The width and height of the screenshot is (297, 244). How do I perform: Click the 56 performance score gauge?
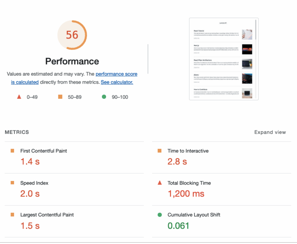[72, 35]
